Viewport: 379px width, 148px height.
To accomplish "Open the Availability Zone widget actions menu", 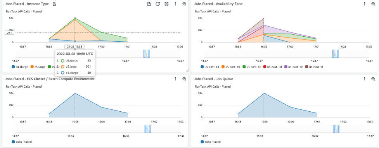I will (x=365, y=4).
